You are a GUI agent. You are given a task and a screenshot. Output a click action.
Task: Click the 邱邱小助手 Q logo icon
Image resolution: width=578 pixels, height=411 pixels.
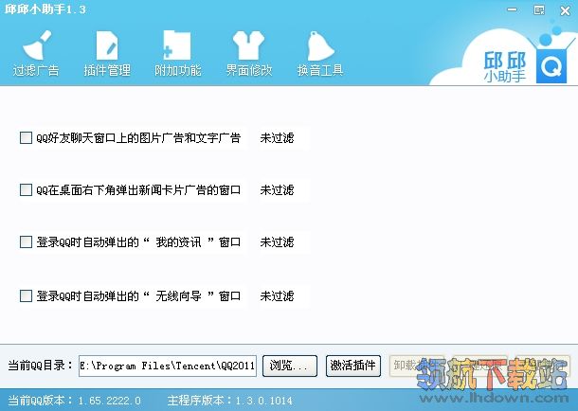tap(551, 66)
